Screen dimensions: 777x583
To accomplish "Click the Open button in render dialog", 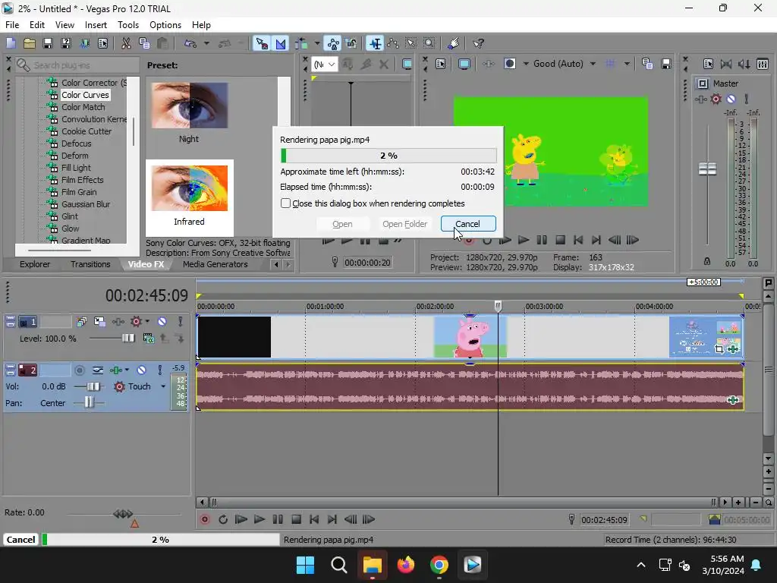I will 342,224.
